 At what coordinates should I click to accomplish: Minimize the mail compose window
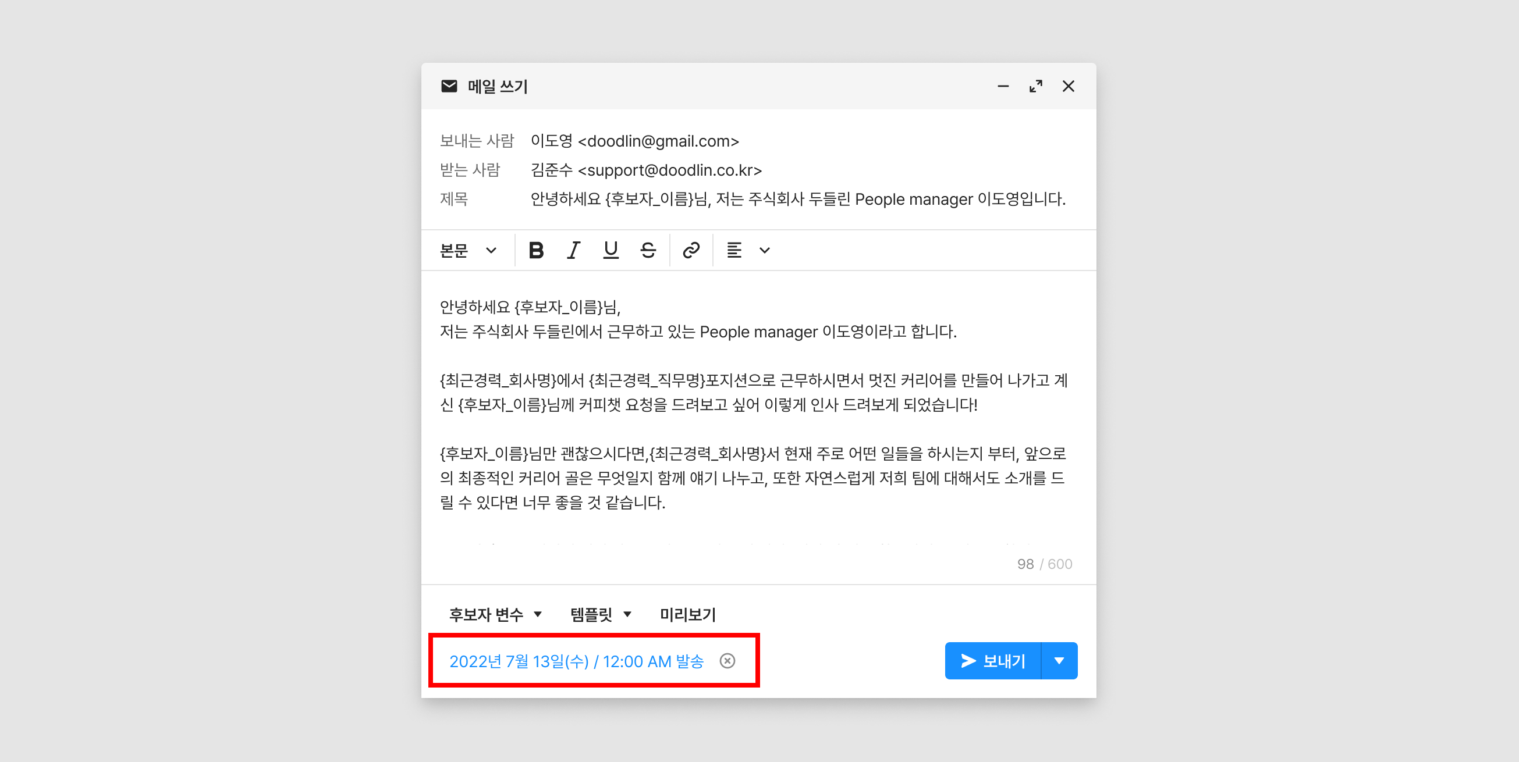pos(1002,86)
